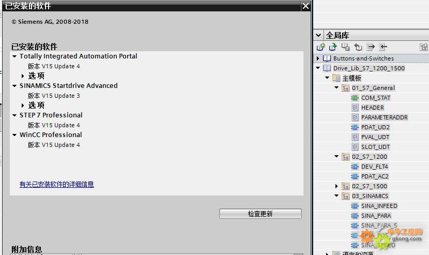Viewport: 429px width, 255px height.
Task: Click the import library texts icon
Action: point(383,47)
